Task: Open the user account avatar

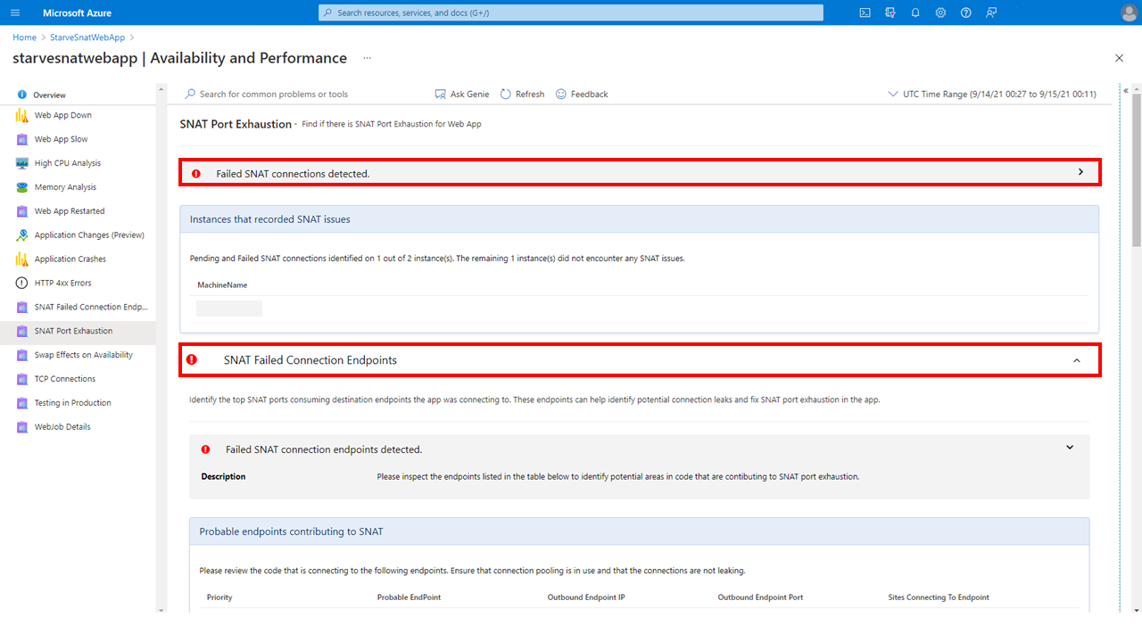Action: pos(1128,12)
